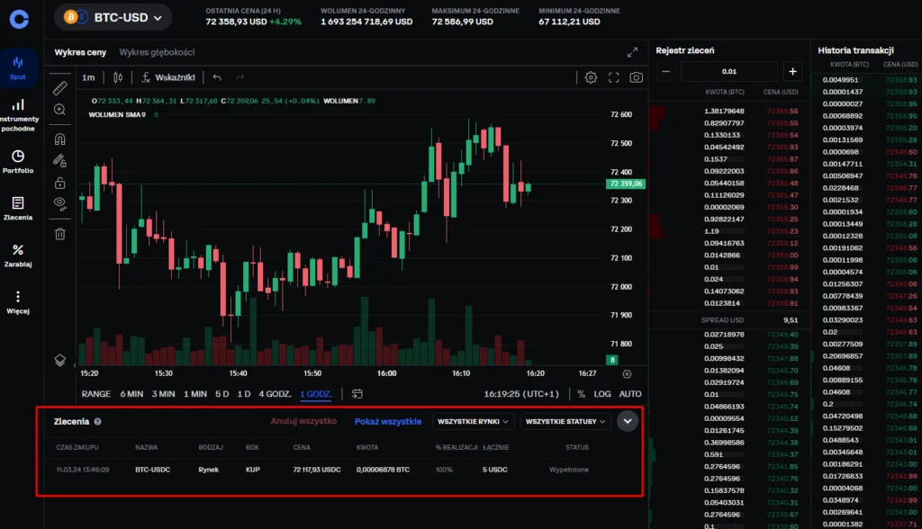Viewport: 922px width, 529px height.
Task: Click Anuluj wszystko
Action: pyautogui.click(x=303, y=421)
